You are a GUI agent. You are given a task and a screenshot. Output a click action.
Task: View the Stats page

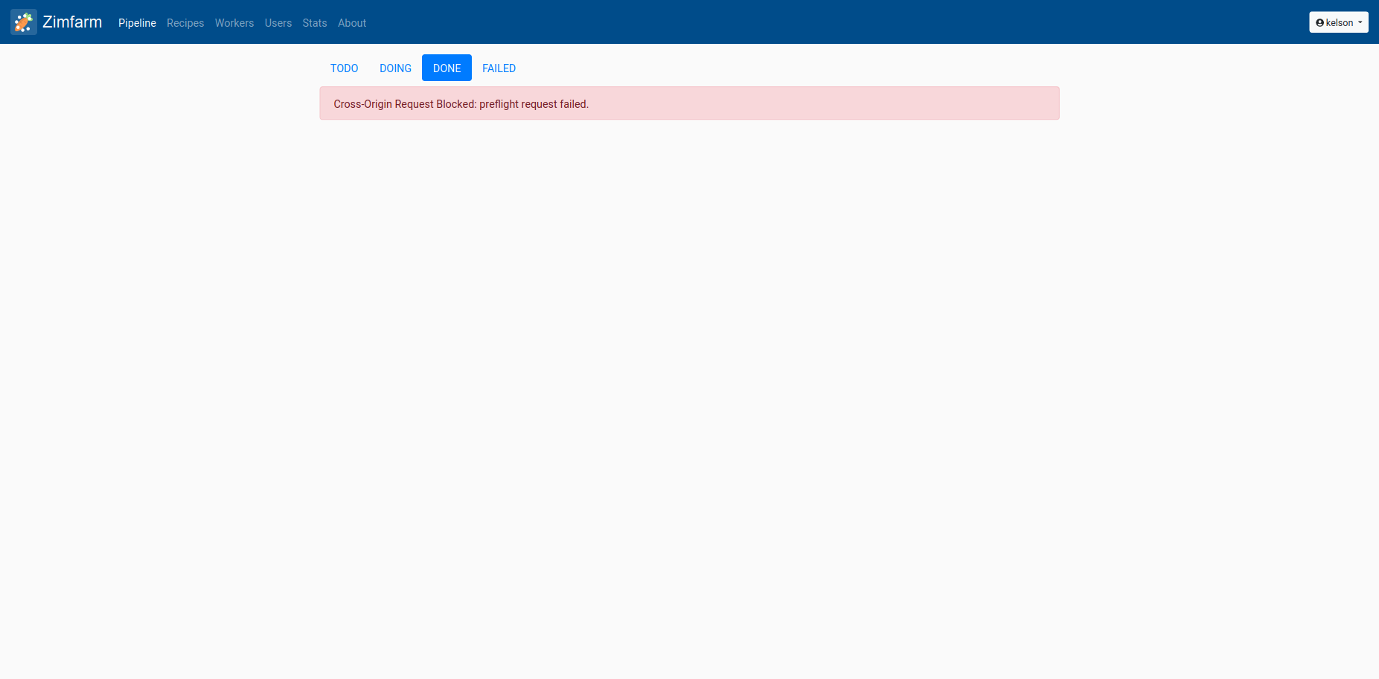[314, 23]
